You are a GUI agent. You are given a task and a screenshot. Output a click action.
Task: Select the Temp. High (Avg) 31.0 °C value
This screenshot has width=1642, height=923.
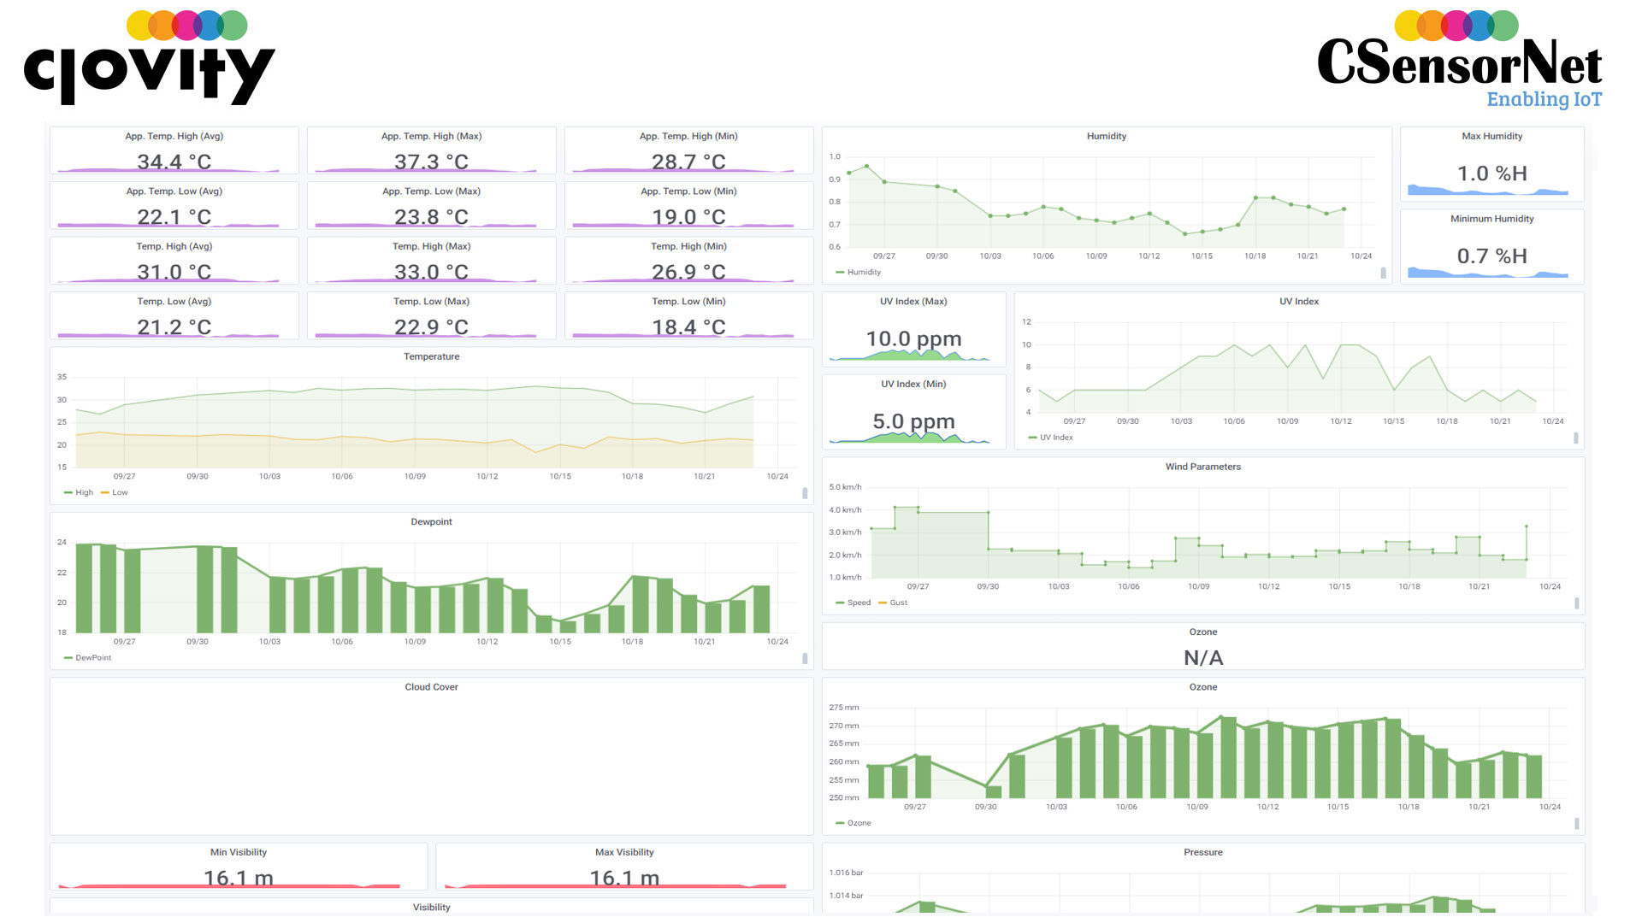click(x=174, y=272)
